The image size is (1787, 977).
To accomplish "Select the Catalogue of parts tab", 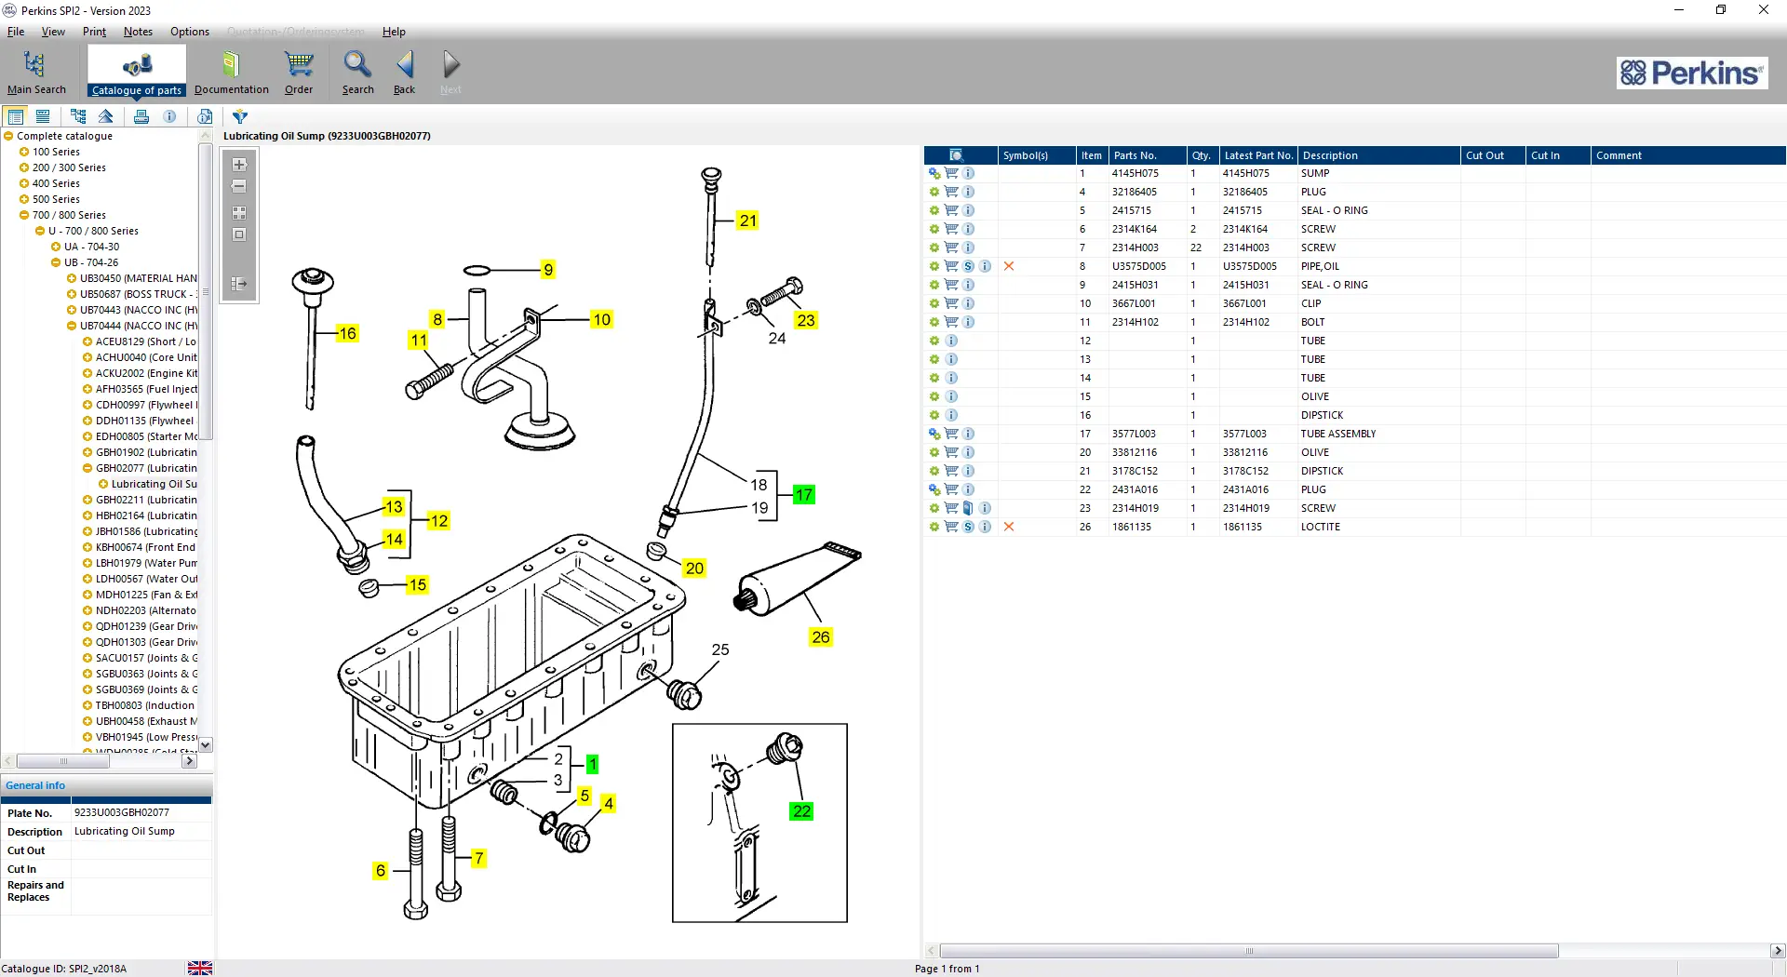I will (137, 73).
